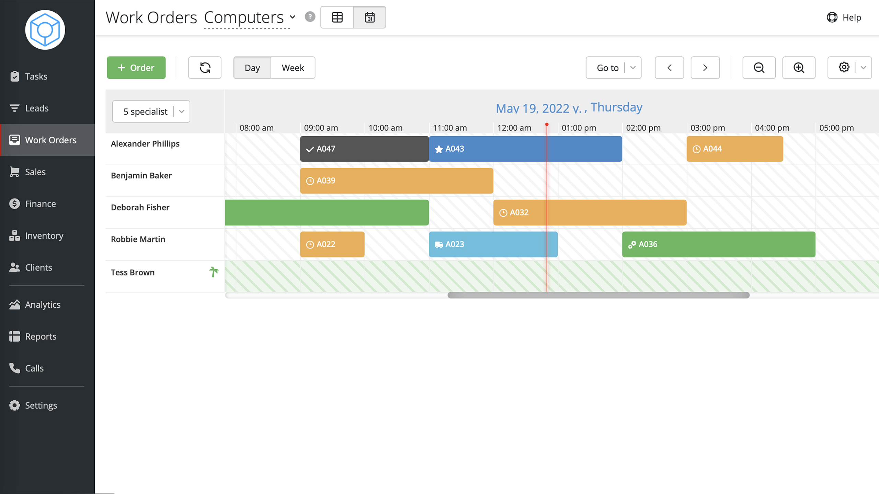
Task: Switch to table list view
Action: (x=337, y=17)
